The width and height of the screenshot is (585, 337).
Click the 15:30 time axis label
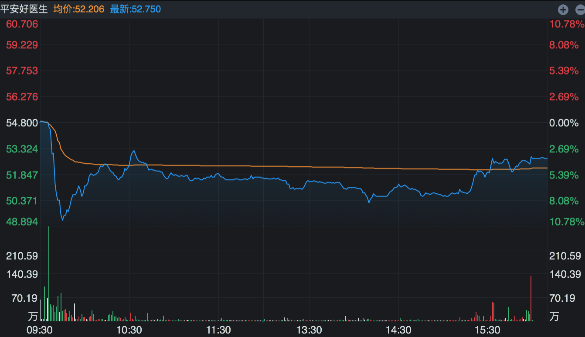coord(488,330)
